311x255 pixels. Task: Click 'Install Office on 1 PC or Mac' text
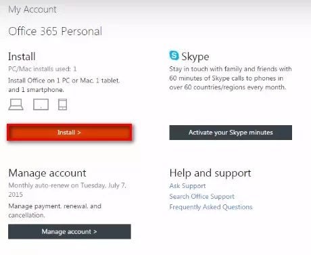(64, 85)
